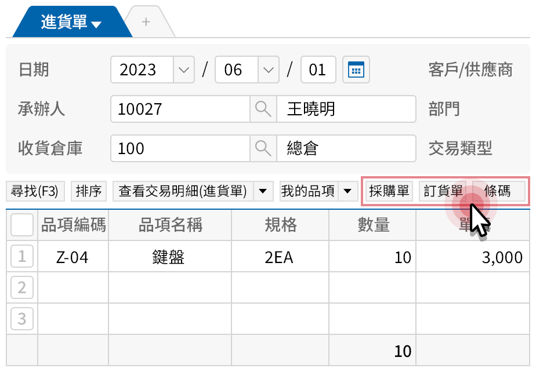536x372 pixels.
Task: Click the 尋找(F3) search button
Action: (35, 191)
